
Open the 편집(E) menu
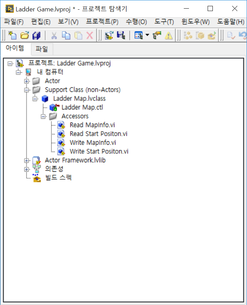[41, 22]
